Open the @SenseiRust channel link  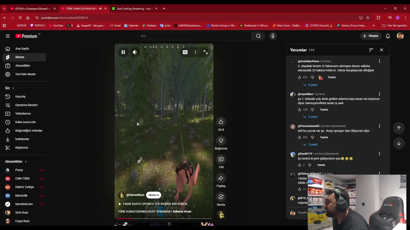(x=135, y=195)
